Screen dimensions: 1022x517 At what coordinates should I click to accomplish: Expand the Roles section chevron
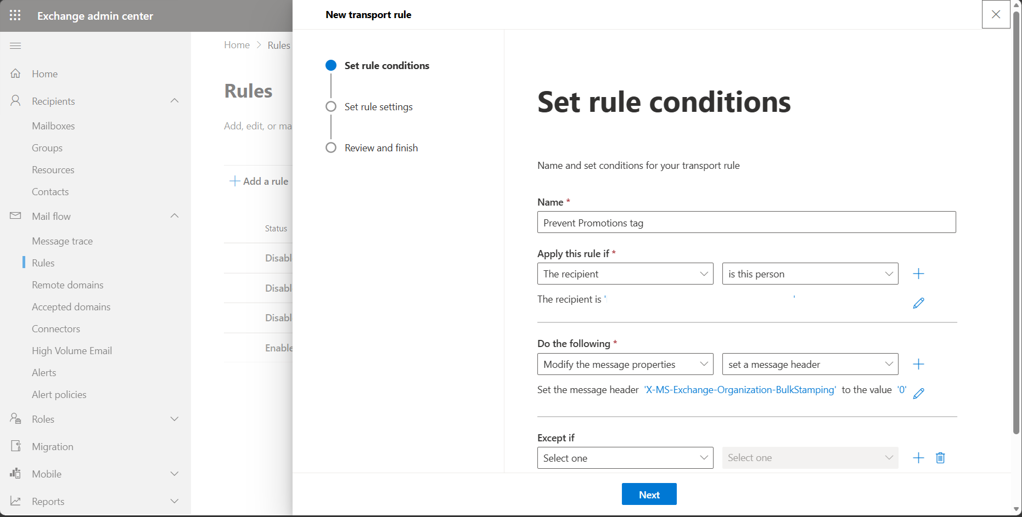(175, 419)
